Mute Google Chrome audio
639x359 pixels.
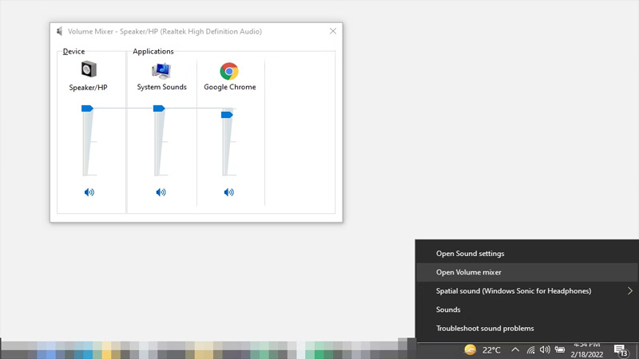coord(229,192)
